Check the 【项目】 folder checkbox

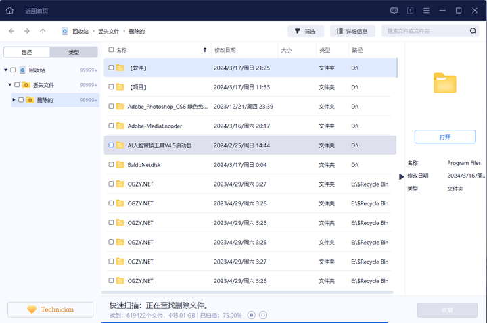(x=111, y=87)
